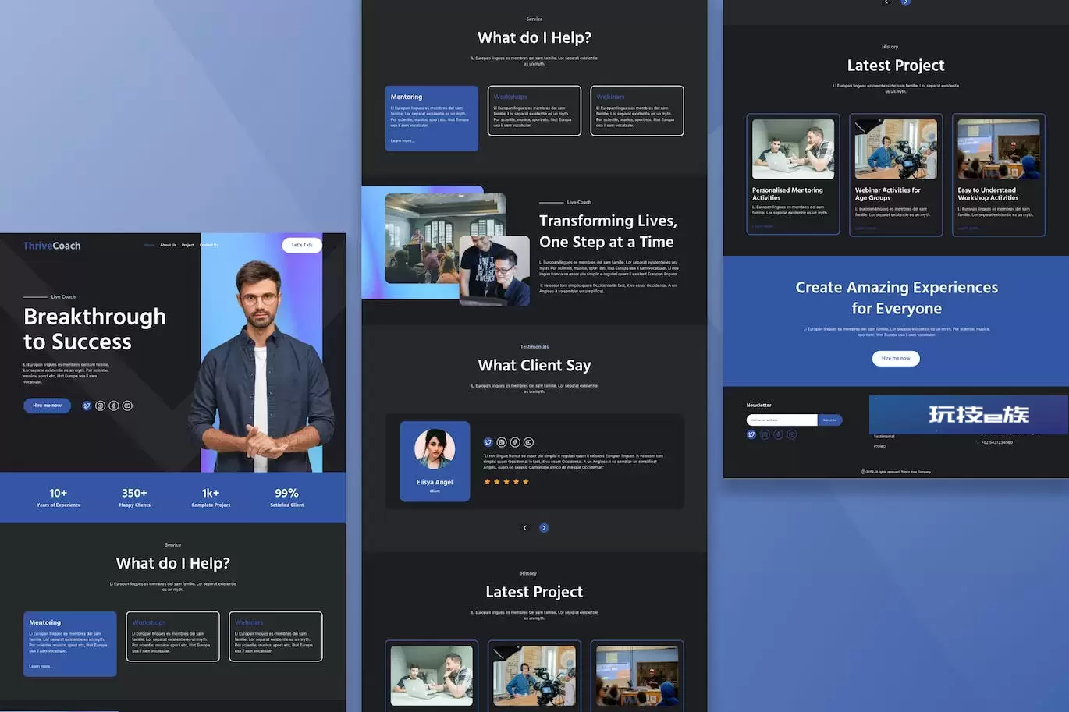The width and height of the screenshot is (1069, 712).
Task: Open Workshops card in middle panel
Action: (x=534, y=111)
